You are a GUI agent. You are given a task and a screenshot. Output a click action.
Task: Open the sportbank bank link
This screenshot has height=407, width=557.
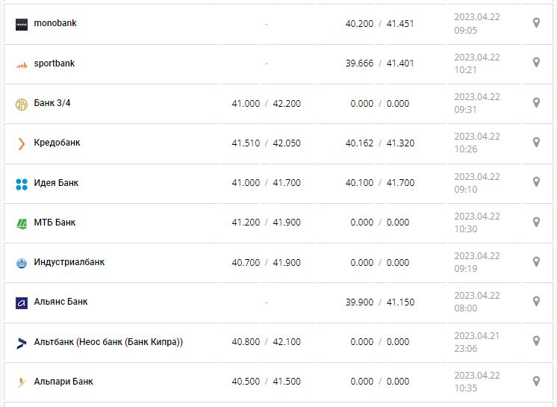55,63
